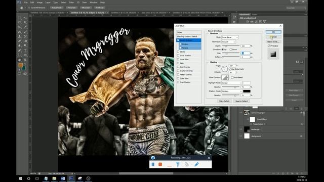Image resolution: width=324 pixels, height=182 pixels.
Task: Select the Eraser tool
Action: coord(20,41)
